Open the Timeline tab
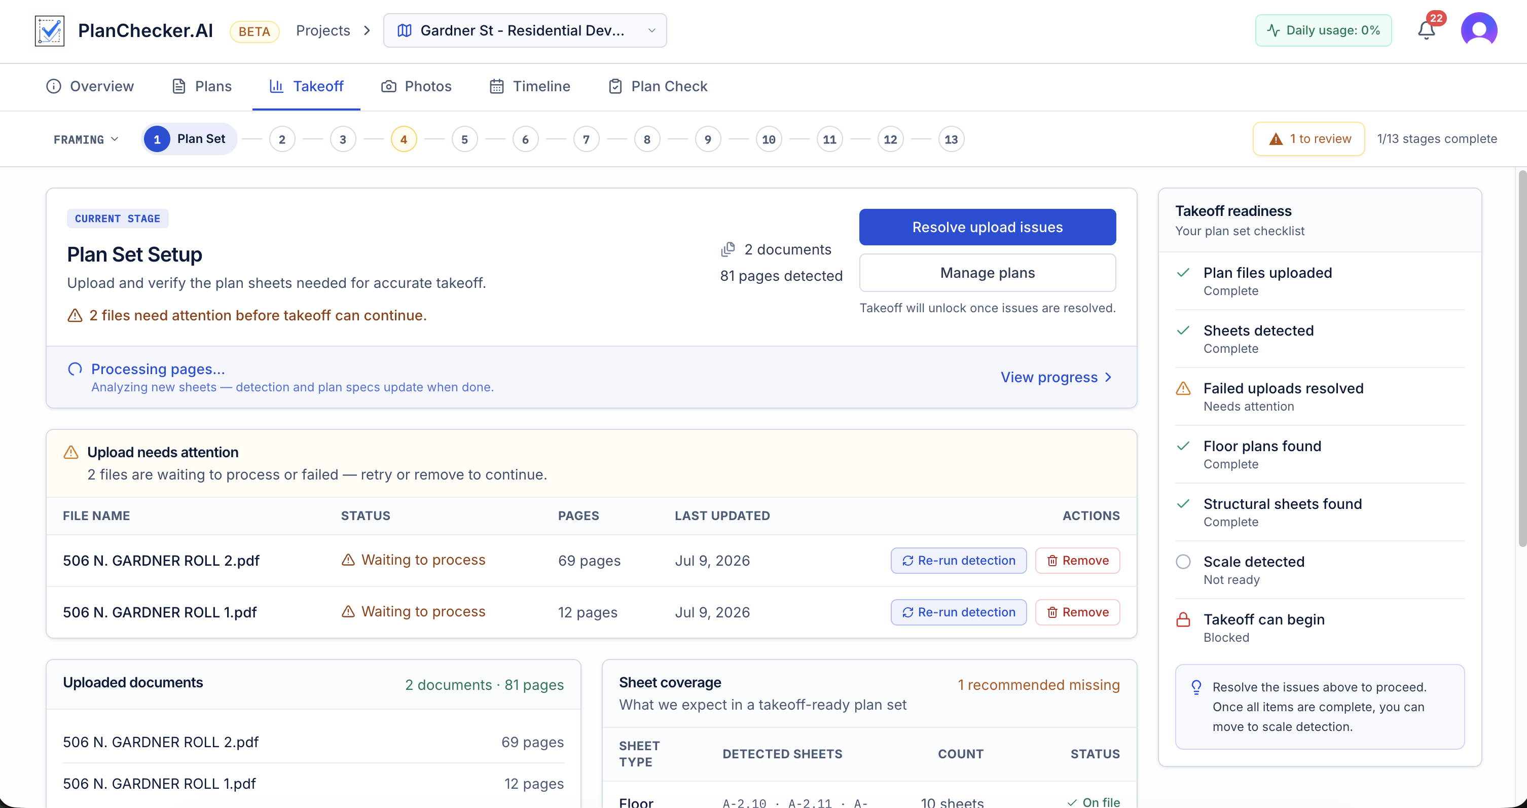Screen dimensions: 1527x808 point(530,87)
